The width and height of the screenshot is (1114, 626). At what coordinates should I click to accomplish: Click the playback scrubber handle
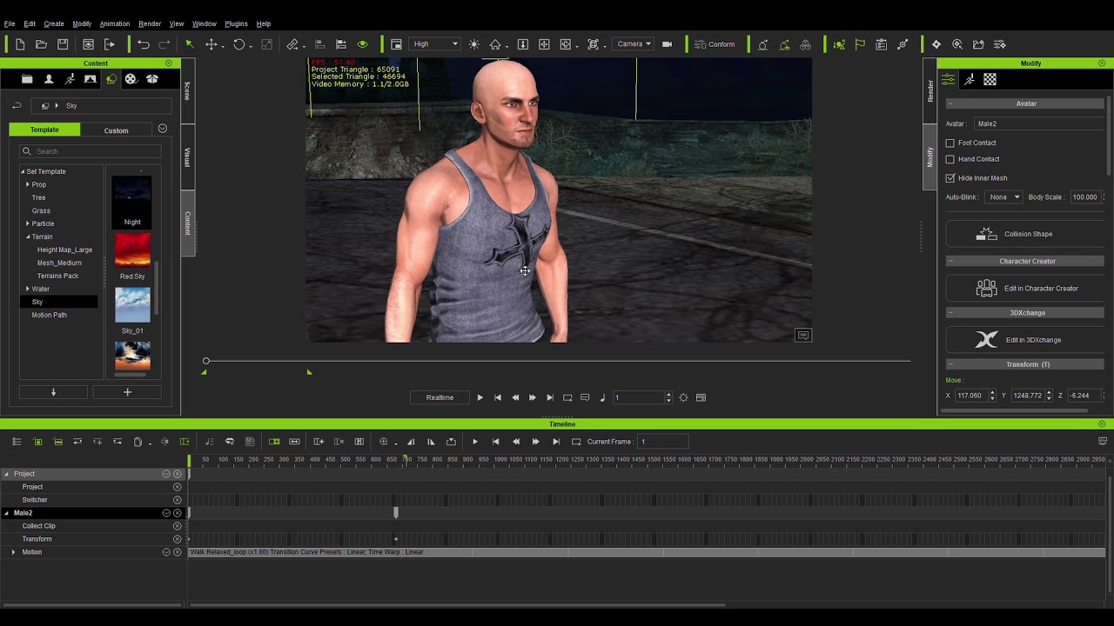pyautogui.click(x=206, y=361)
